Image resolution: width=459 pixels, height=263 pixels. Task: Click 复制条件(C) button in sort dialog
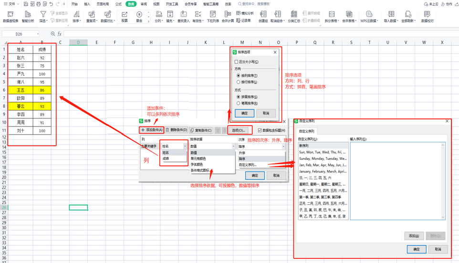pos(201,130)
